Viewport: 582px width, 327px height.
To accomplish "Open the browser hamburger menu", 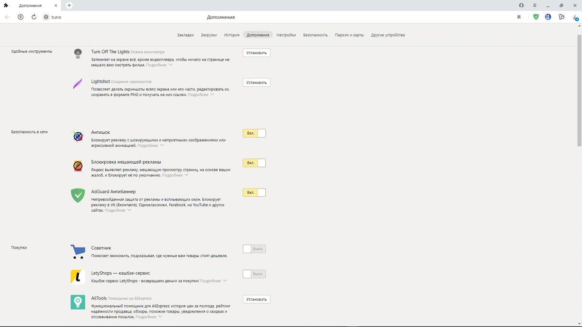I will (535, 5).
